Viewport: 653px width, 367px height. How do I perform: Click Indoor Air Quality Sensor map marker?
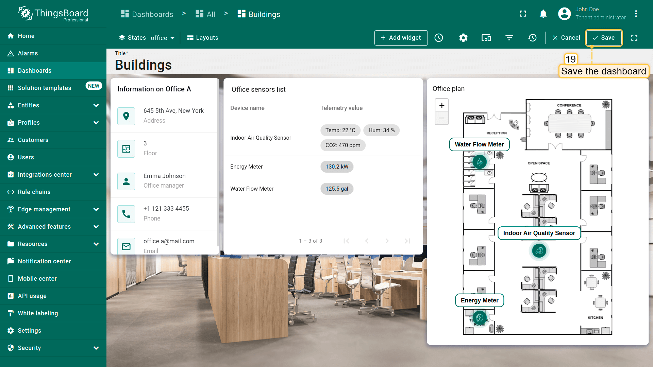coord(539,251)
